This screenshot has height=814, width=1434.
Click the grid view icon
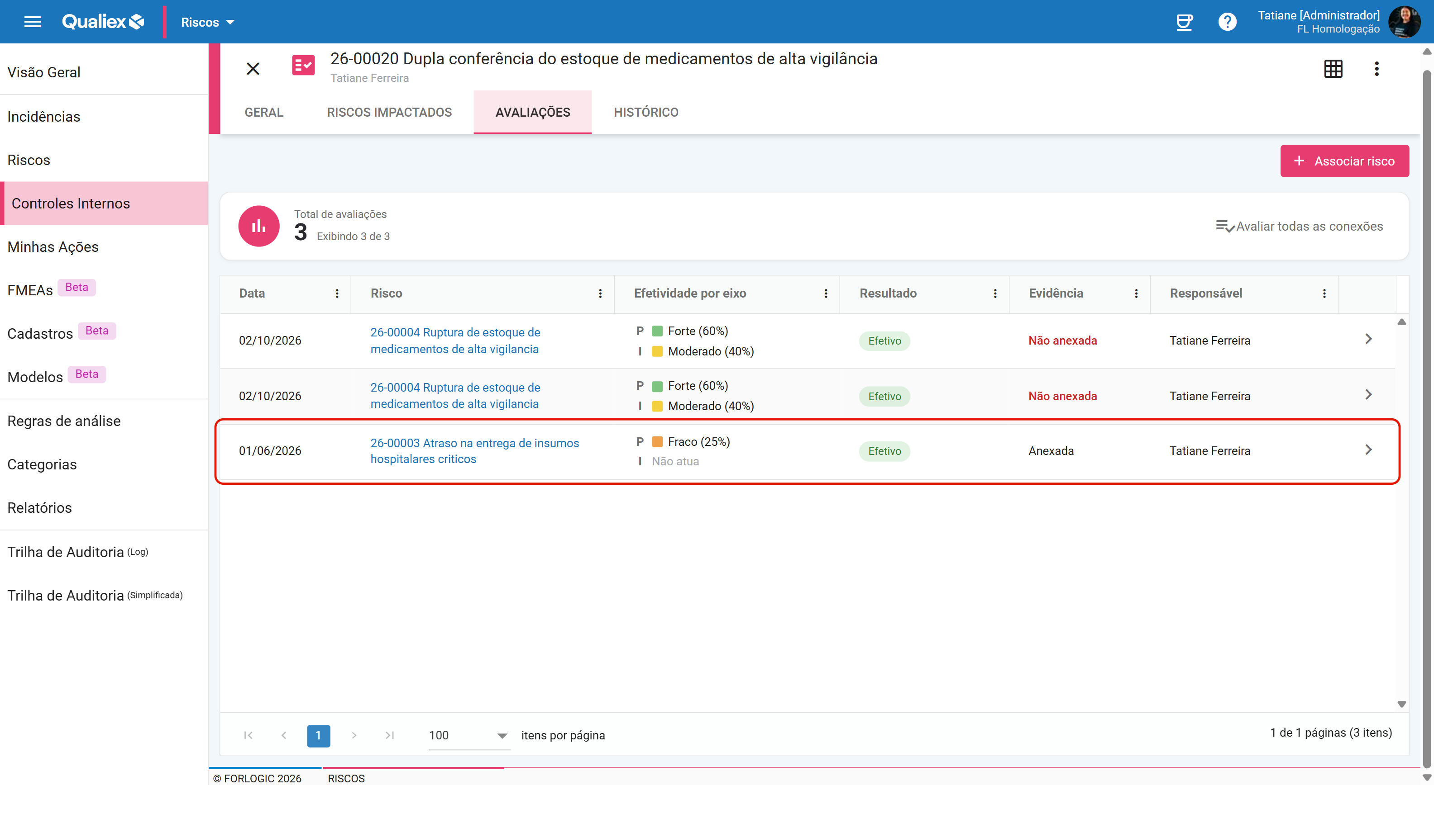click(x=1334, y=69)
